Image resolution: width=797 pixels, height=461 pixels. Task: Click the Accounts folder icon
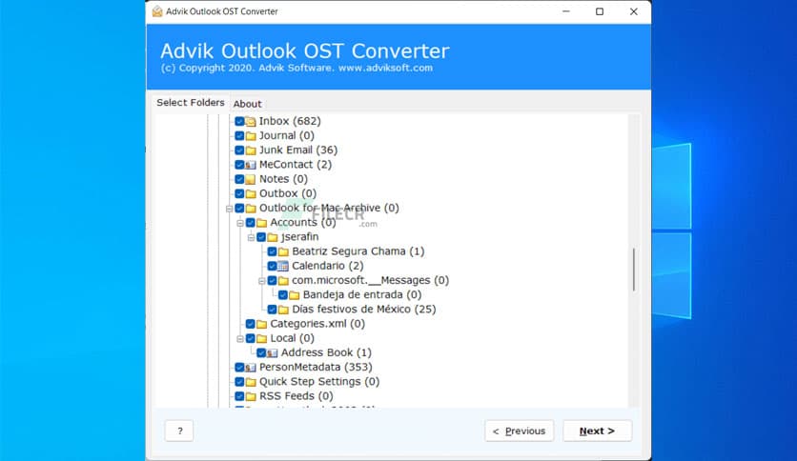pyautogui.click(x=262, y=223)
